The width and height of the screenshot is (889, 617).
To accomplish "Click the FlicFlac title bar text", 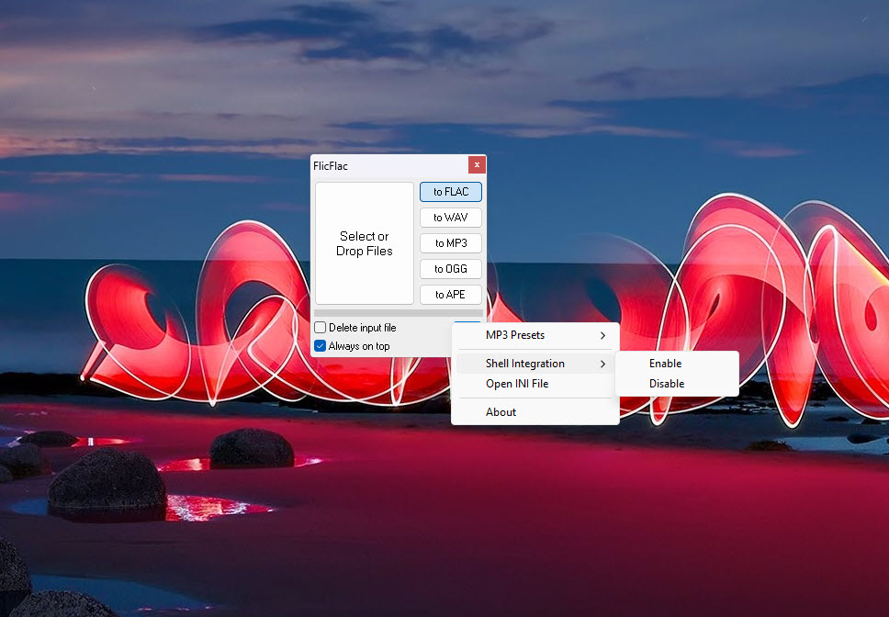I will click(x=331, y=166).
